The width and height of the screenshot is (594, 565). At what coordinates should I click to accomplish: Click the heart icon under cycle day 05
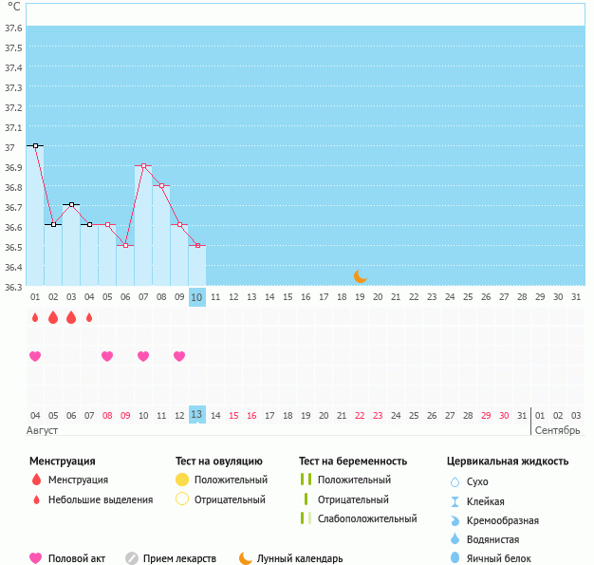[107, 356]
